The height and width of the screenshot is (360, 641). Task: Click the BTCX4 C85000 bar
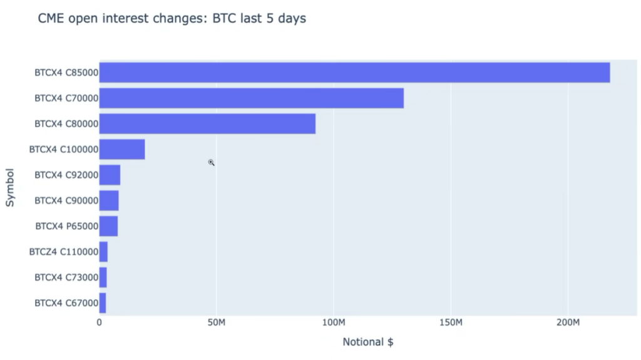[354, 73]
